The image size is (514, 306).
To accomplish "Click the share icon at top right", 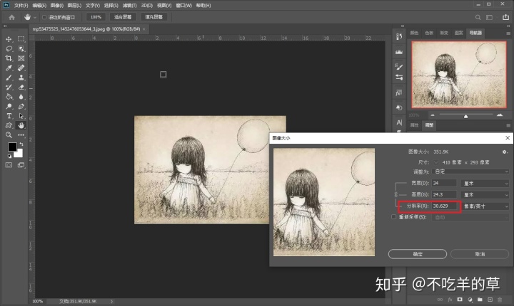I will click(505, 17).
